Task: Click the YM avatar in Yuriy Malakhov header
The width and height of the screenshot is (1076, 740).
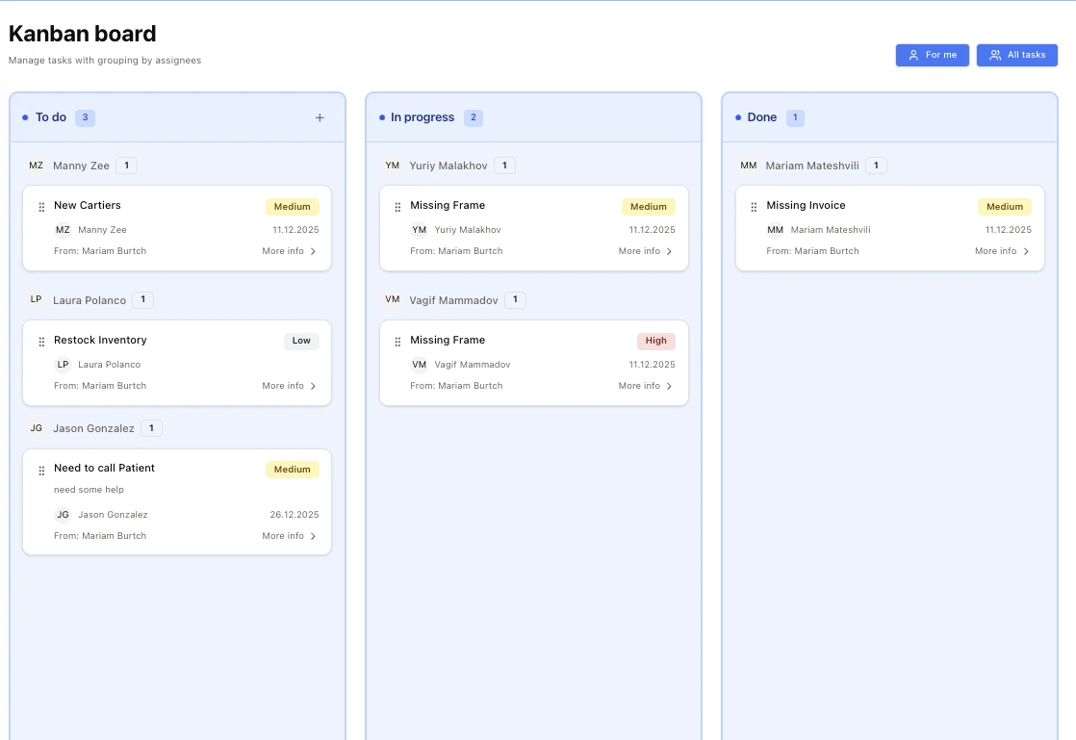Action: click(392, 165)
